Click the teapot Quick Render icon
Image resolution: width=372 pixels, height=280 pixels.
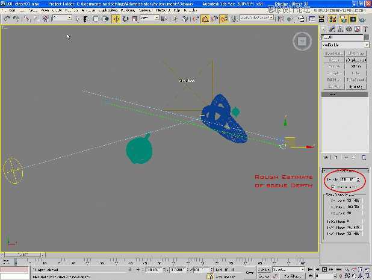[x=362, y=19]
